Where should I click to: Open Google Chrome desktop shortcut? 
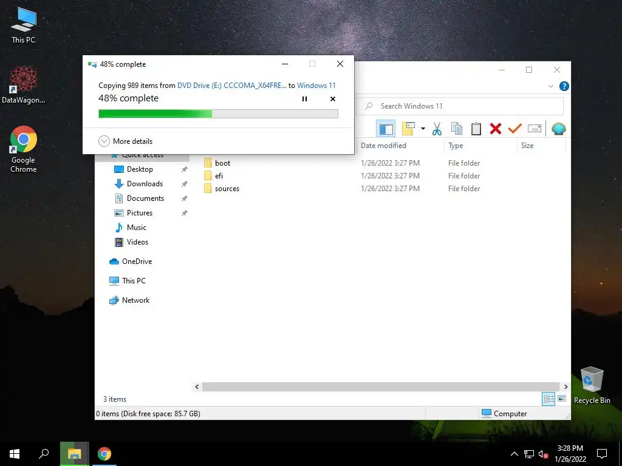24,149
